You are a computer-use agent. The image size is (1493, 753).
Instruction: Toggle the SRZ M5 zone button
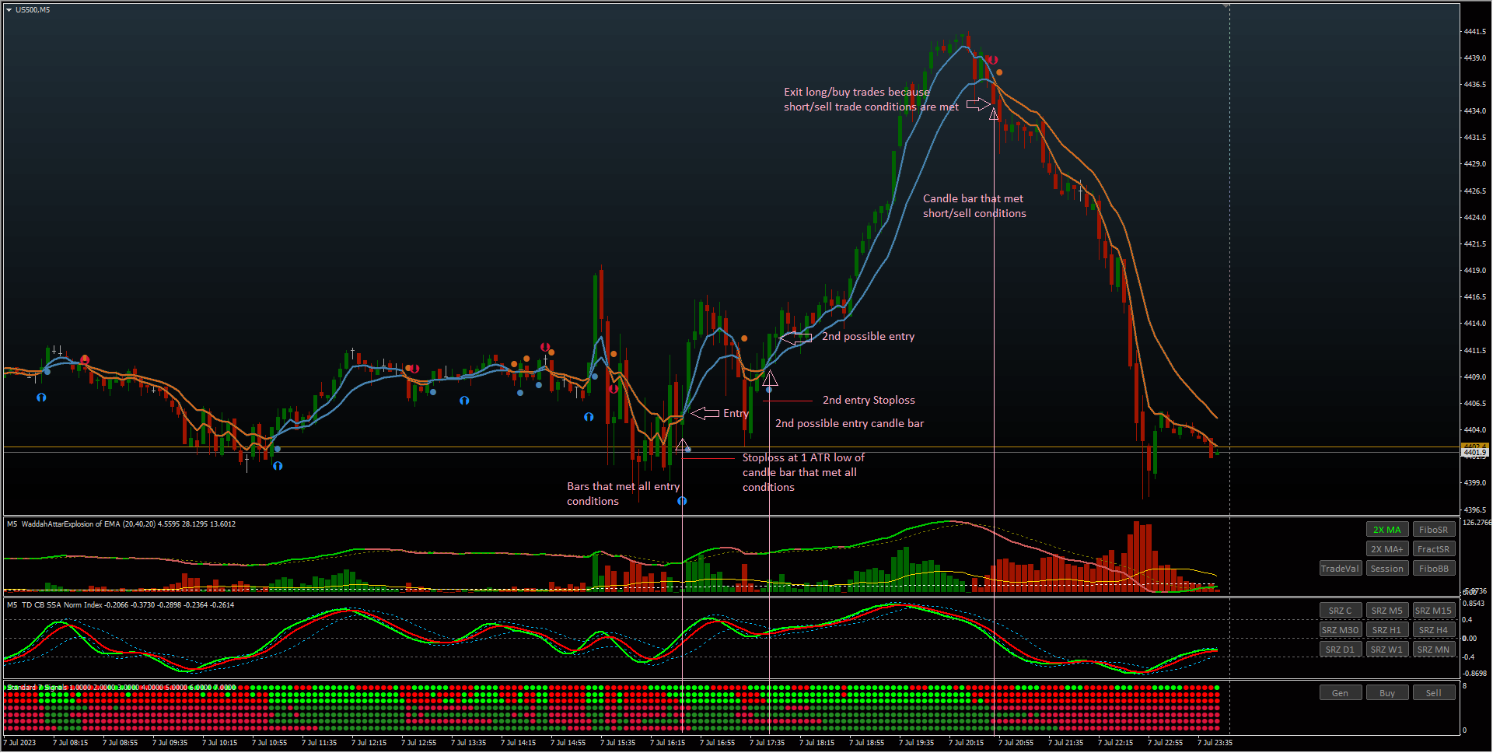(x=1387, y=611)
